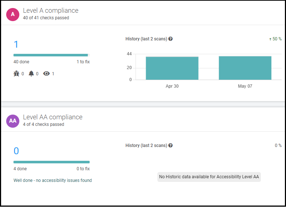Click the blue issue count 1
The height and width of the screenshot is (207, 286).
tap(16, 44)
